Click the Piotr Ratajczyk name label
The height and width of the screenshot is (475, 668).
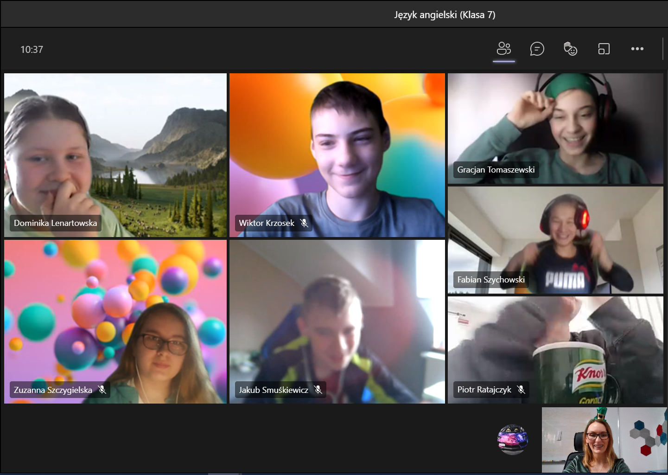pos(484,390)
